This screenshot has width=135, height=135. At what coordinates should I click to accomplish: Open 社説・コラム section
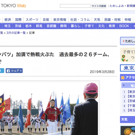tap(80, 20)
